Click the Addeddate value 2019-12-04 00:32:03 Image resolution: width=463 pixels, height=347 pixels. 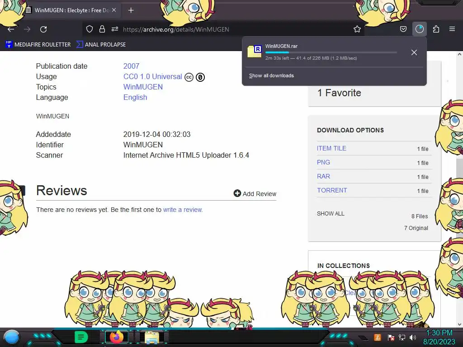click(157, 135)
